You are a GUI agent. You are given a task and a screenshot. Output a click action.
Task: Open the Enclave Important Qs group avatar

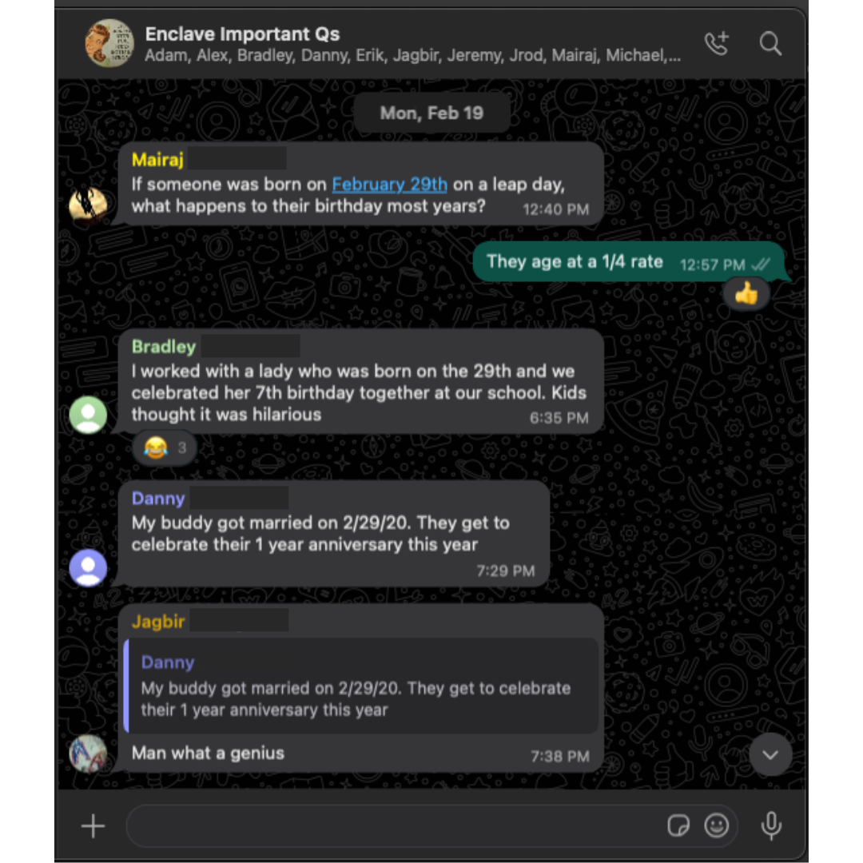[x=109, y=43]
